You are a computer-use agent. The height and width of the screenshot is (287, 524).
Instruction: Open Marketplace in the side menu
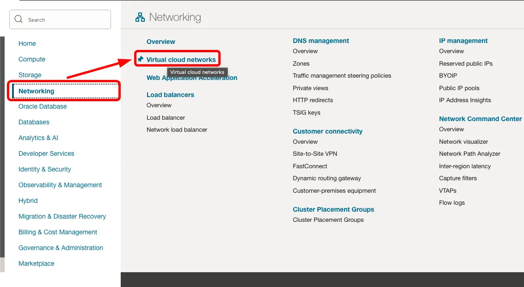point(37,263)
